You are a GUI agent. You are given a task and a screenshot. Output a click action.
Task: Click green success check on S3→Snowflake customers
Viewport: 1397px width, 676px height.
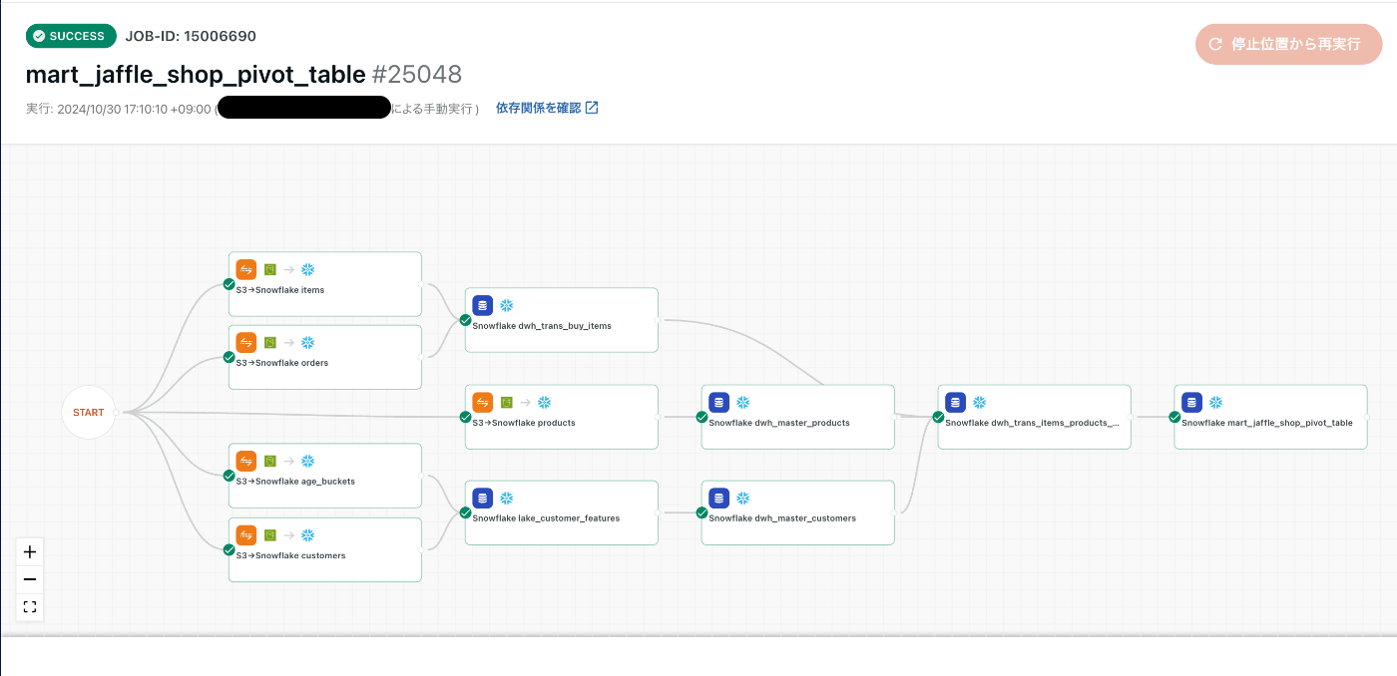(229, 549)
